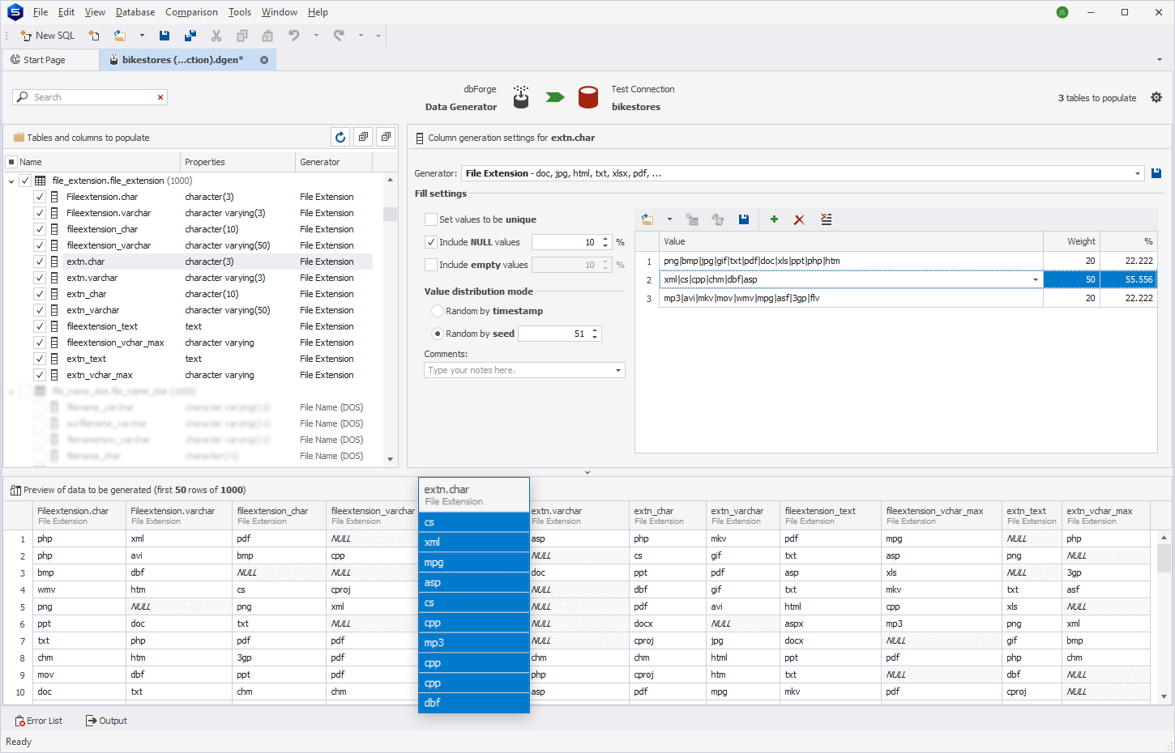Open the dropdown in the xml|cs|cpp value cell
Viewport: 1175px width, 753px height.
(x=1035, y=279)
